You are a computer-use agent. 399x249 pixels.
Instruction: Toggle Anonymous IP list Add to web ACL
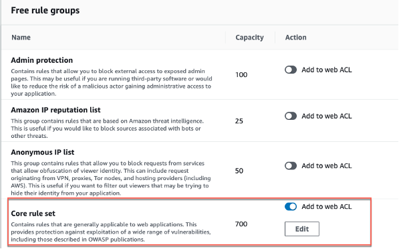click(291, 166)
